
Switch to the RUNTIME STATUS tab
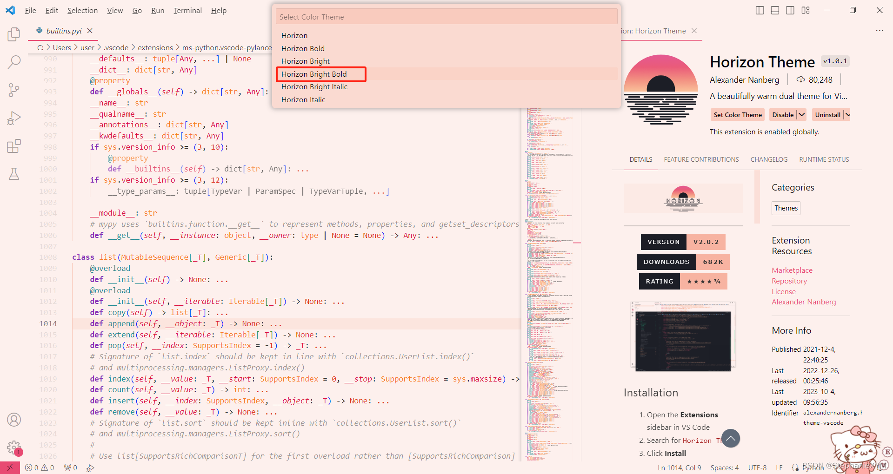pyautogui.click(x=824, y=159)
